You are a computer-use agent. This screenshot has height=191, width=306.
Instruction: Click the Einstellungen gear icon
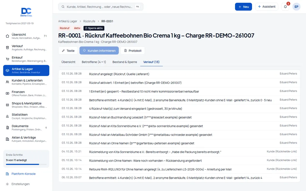(x=7, y=184)
